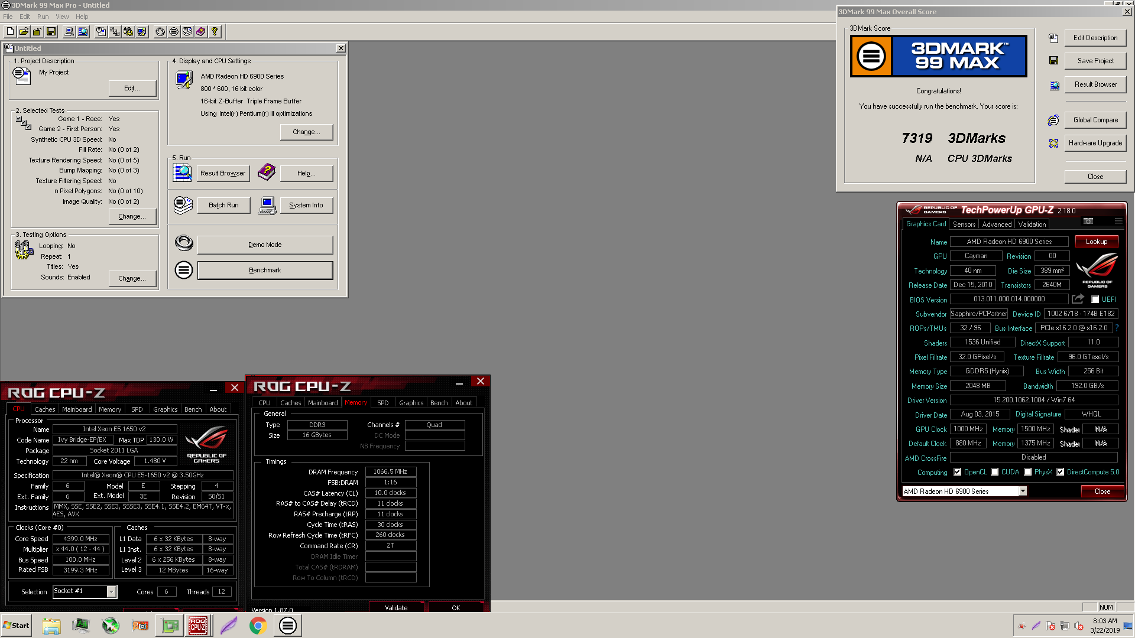This screenshot has width=1135, height=638.
Task: Click the CPU Core Speed value field
Action: pos(80,539)
